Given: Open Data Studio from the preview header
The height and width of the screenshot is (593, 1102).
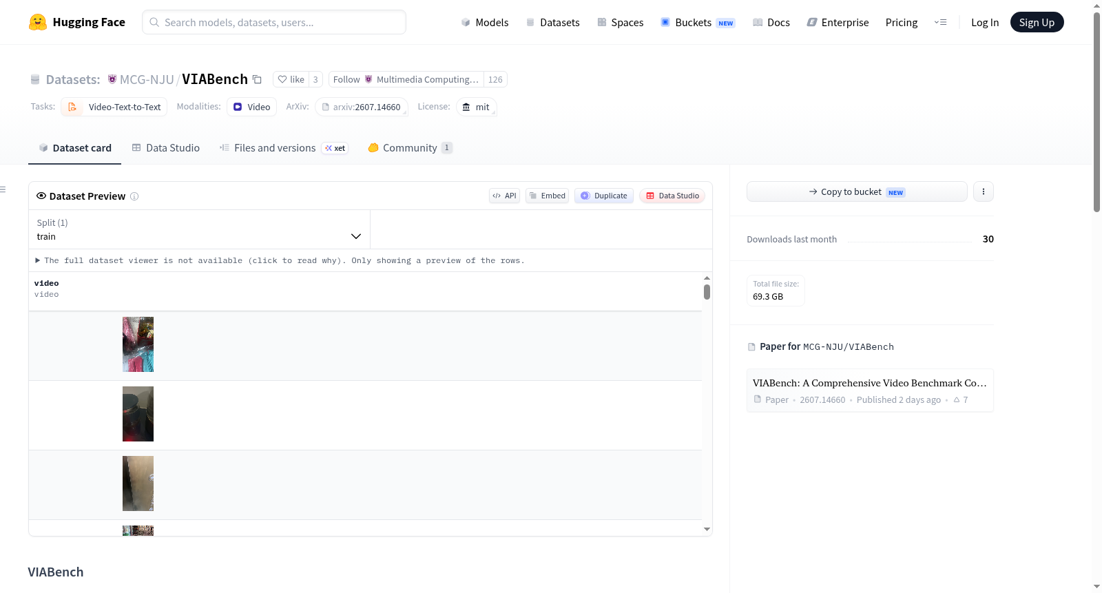Looking at the screenshot, I should tap(672, 196).
